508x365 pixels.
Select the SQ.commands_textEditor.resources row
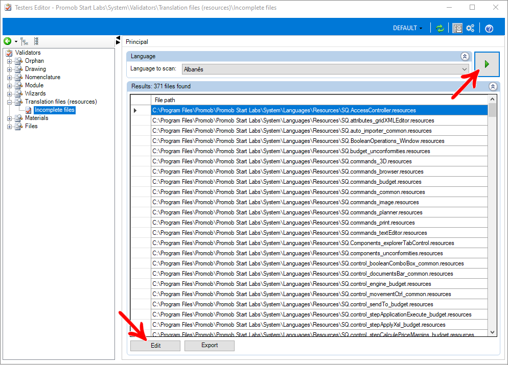coord(319,233)
